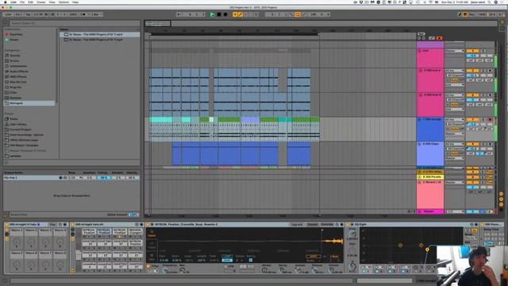Select the A 1/16th delay return track

click(430, 172)
